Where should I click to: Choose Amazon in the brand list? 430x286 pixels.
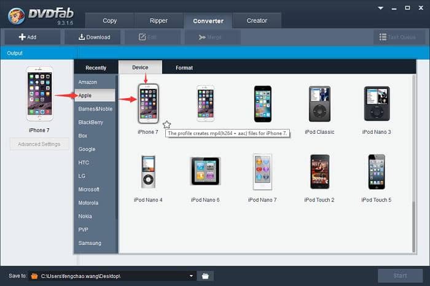click(95, 82)
